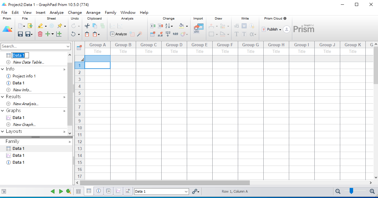Screen dimensions: 378x198
Task: Open the undo dropdown arrow
Action: [x=78, y=34]
